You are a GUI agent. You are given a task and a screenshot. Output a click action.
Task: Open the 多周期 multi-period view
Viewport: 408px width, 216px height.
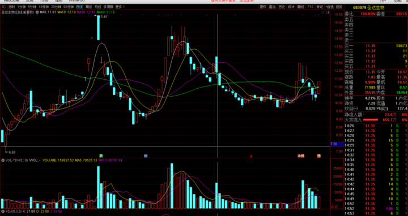coord(108,7)
